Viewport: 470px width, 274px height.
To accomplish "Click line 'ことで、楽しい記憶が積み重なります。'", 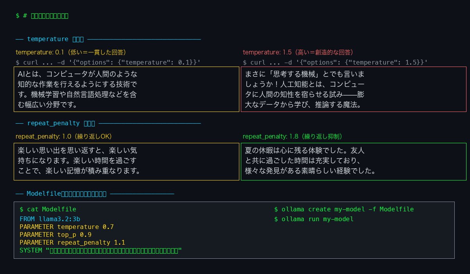I will click(x=79, y=171).
